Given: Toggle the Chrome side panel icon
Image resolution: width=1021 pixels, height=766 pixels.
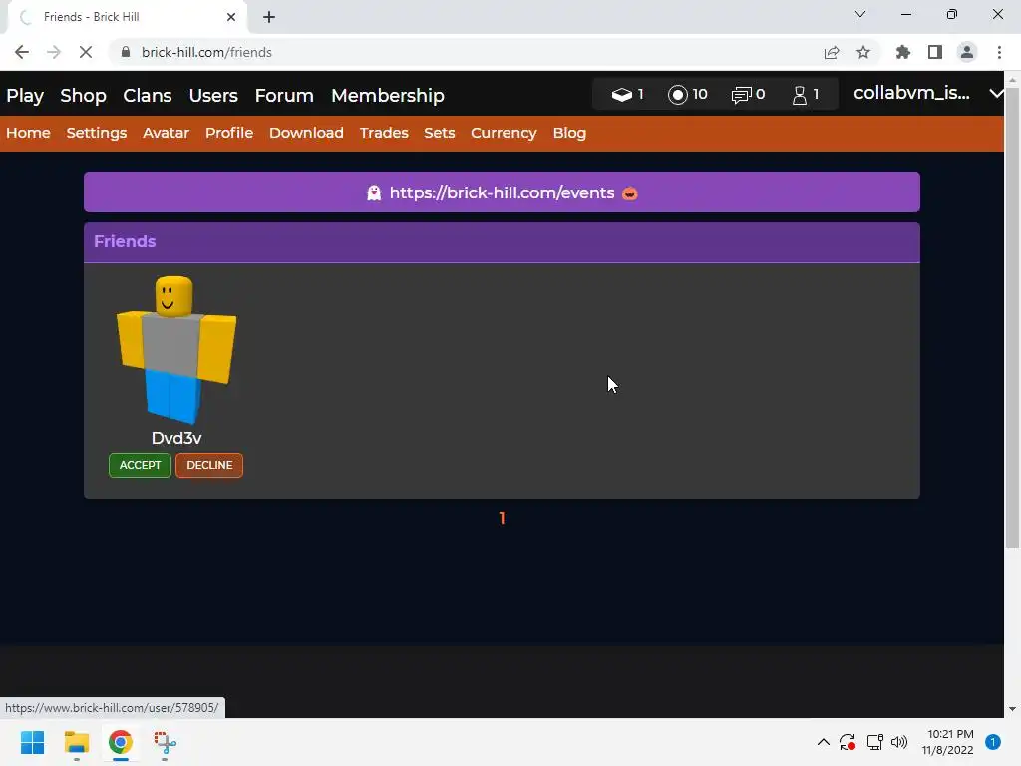Looking at the screenshot, I should coord(935,52).
